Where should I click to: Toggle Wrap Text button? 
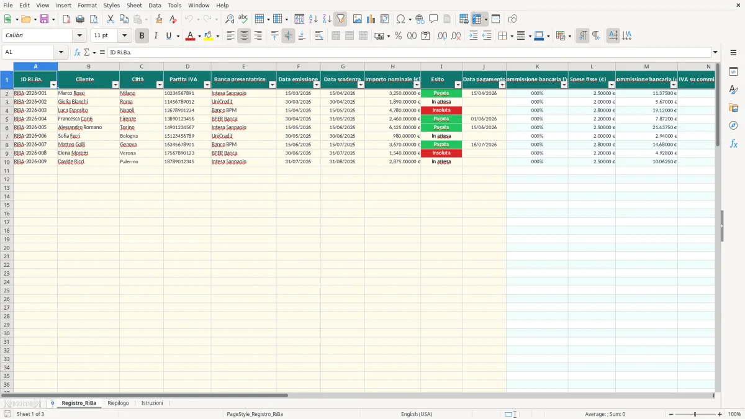click(319, 36)
